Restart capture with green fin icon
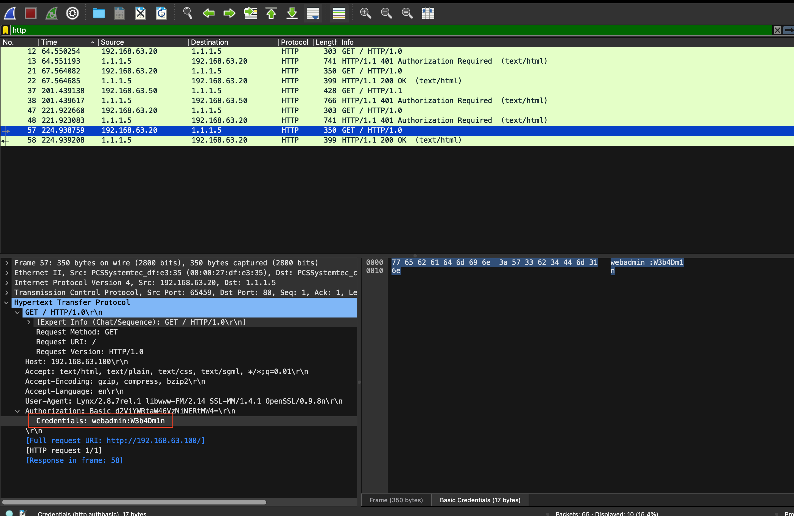The height and width of the screenshot is (516, 794). [52, 13]
